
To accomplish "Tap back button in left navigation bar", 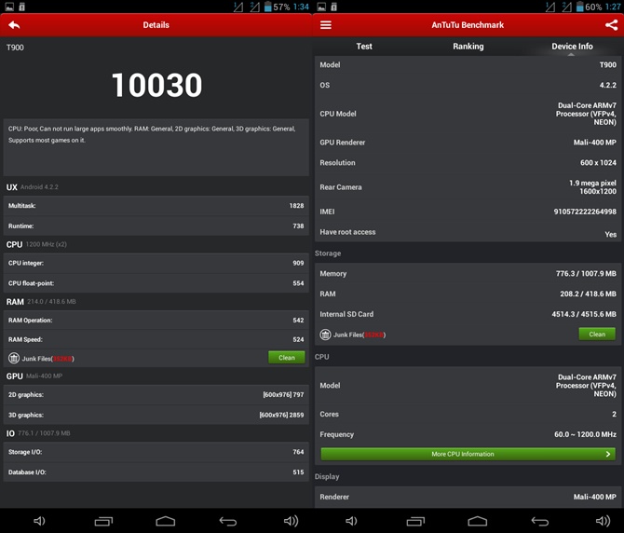I will click(x=228, y=521).
